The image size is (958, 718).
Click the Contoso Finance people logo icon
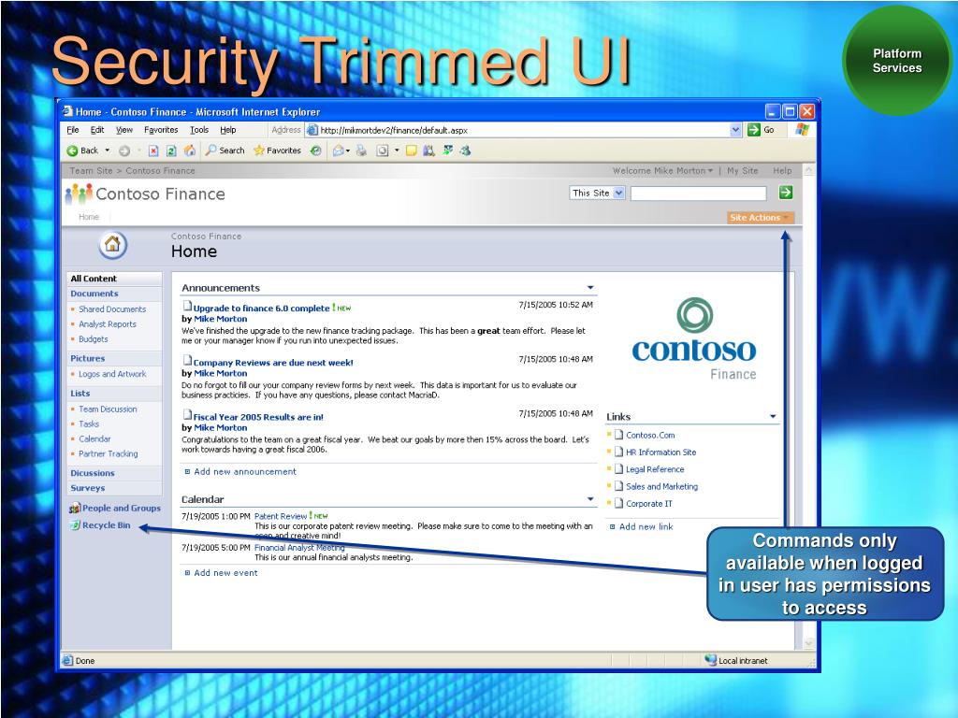(79, 194)
